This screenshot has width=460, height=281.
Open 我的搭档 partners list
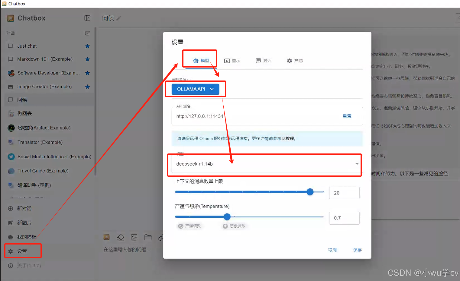[27, 237]
